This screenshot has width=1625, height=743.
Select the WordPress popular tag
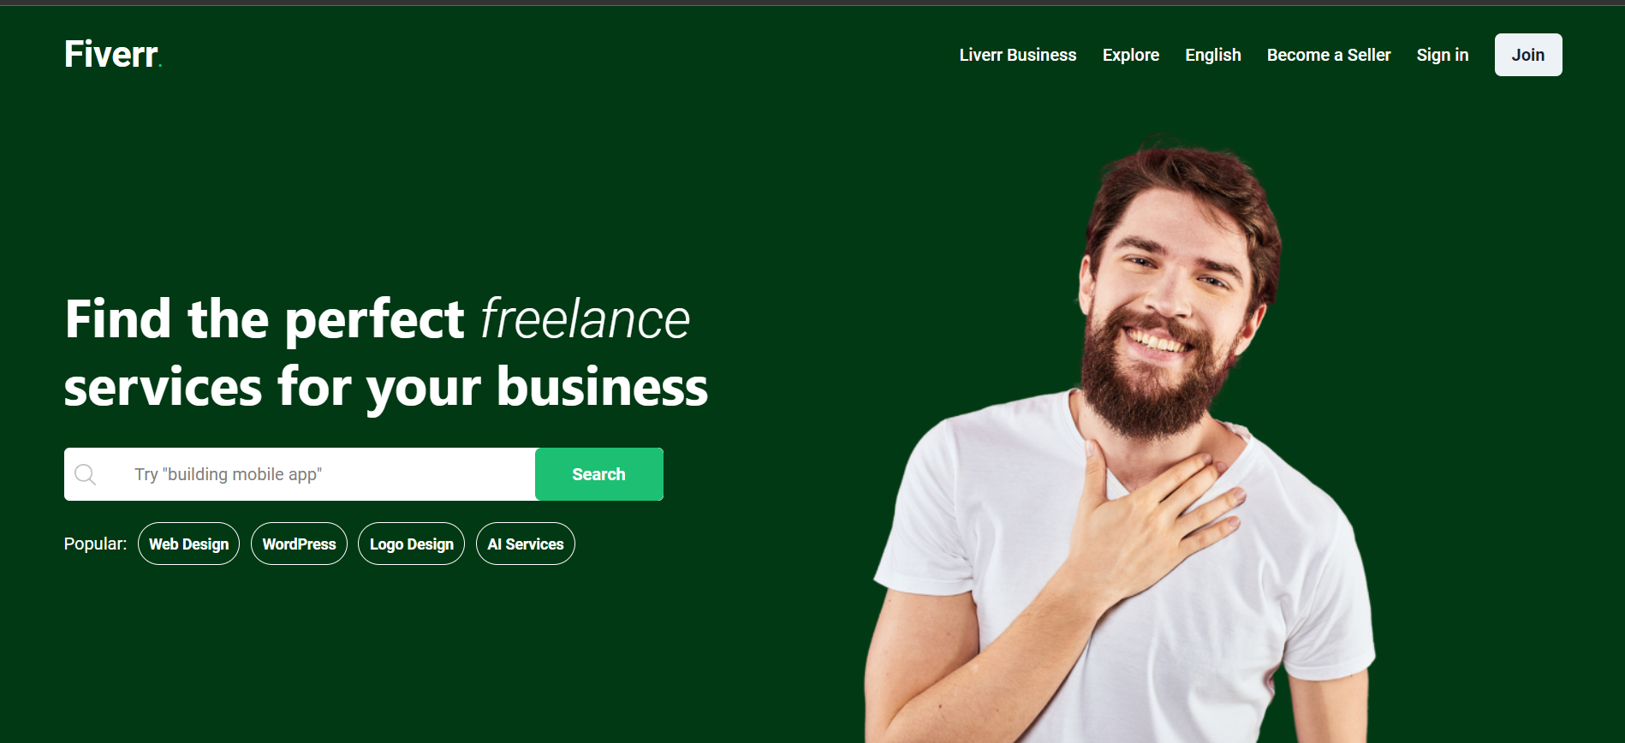click(x=299, y=544)
